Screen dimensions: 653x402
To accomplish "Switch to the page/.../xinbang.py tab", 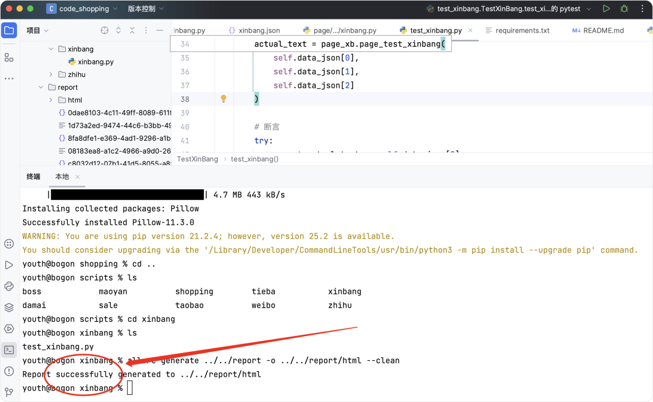I will click(x=340, y=30).
